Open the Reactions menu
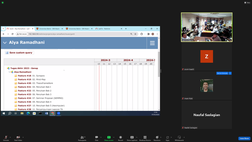This screenshot has height=142, width=252. 157,138
